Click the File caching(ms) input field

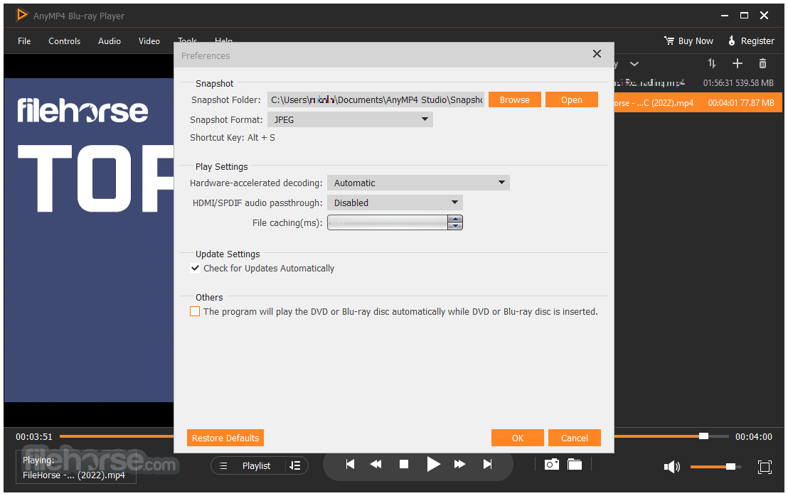click(x=388, y=222)
